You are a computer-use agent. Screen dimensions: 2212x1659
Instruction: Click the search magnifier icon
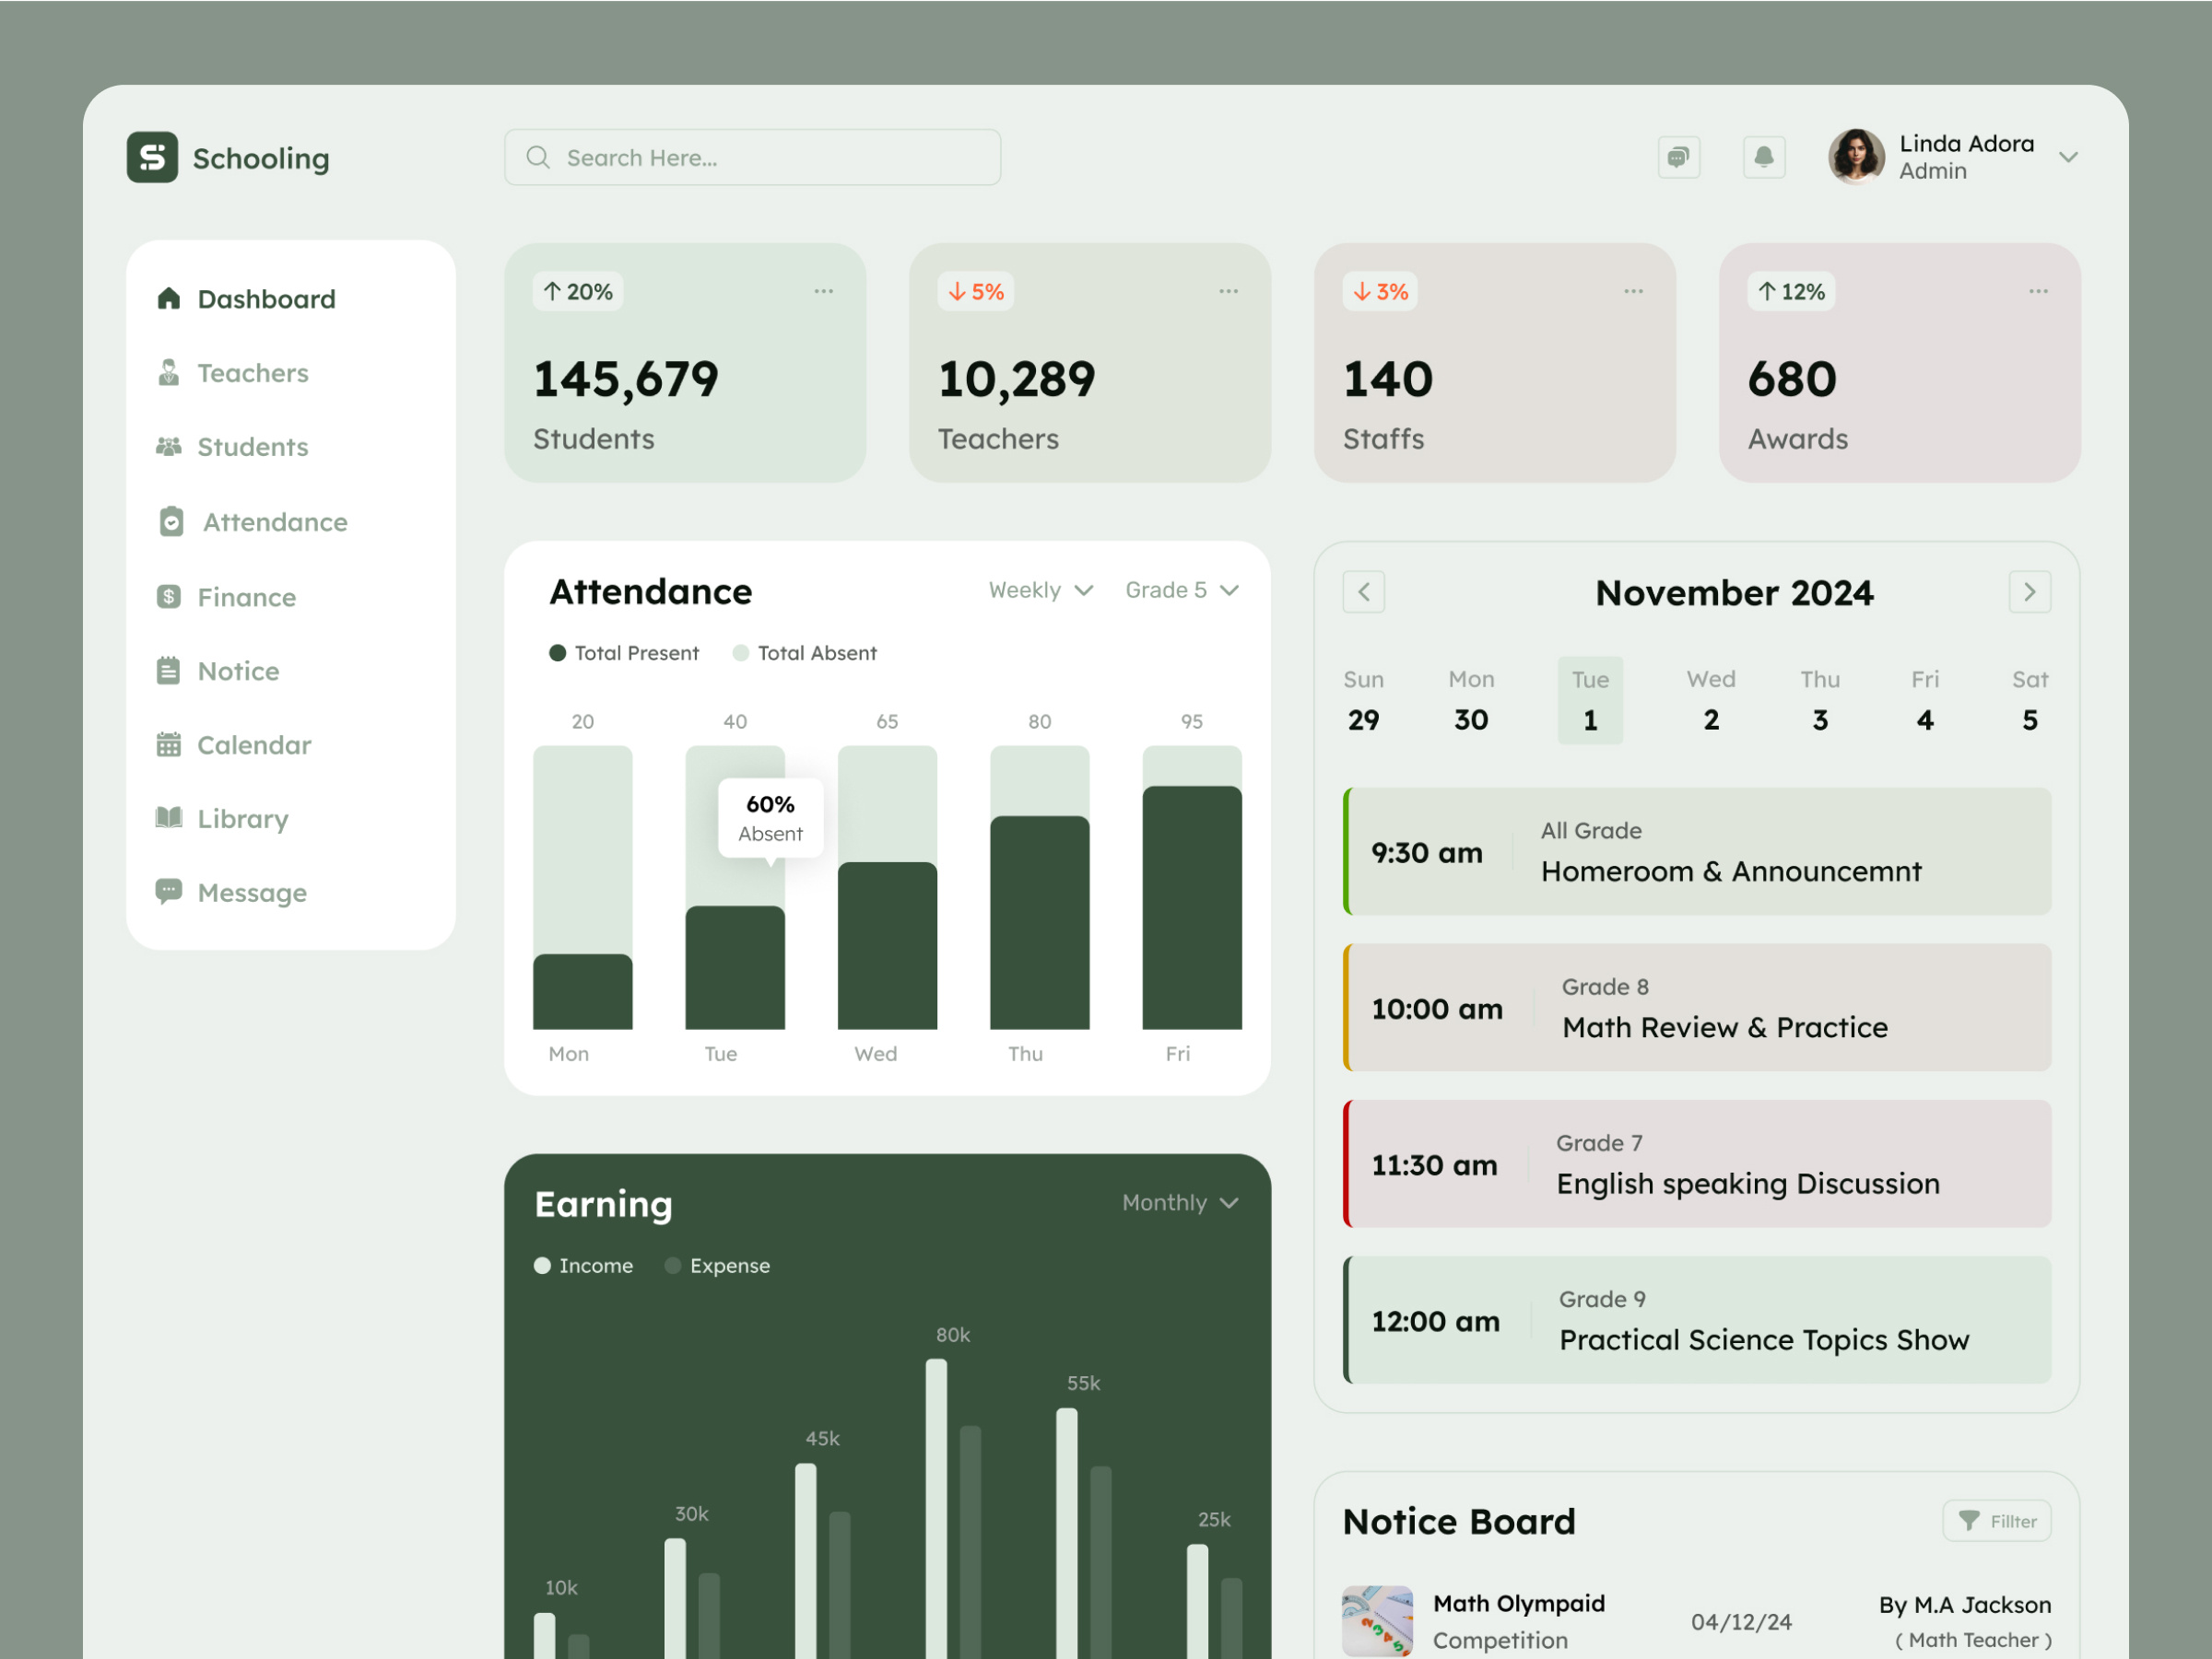tap(538, 157)
